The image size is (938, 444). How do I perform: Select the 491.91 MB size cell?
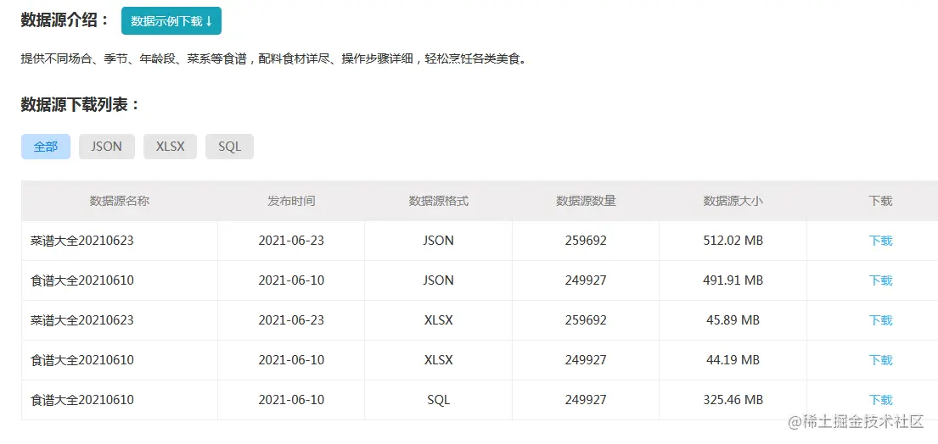pyautogui.click(x=733, y=280)
